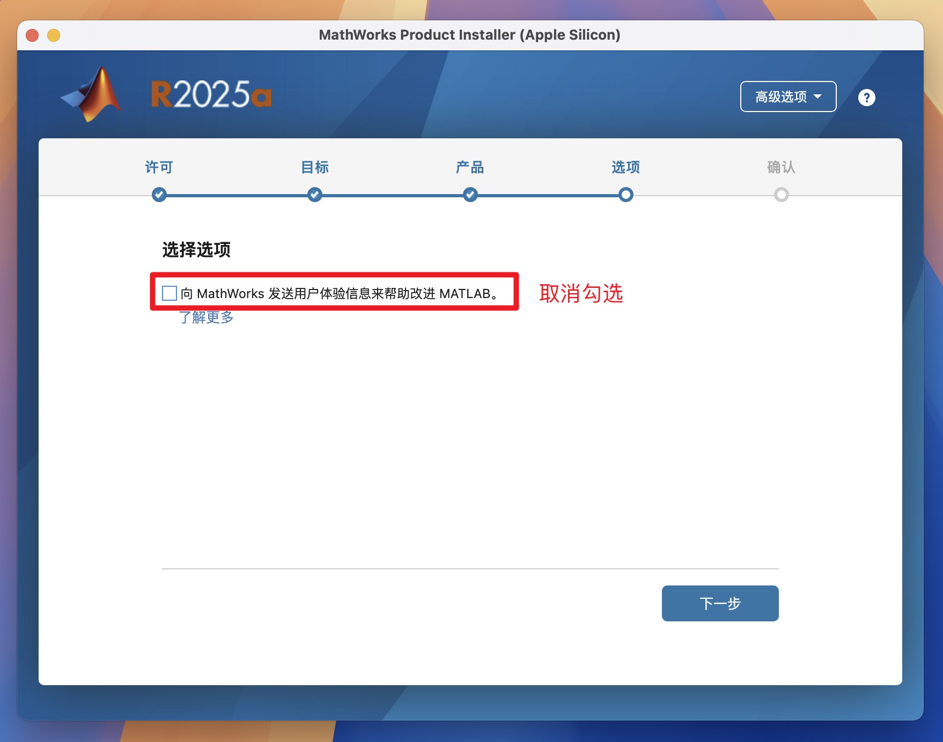Screen dimensions: 943x742
Task: Click the current 选项 step circle
Action: coord(625,195)
